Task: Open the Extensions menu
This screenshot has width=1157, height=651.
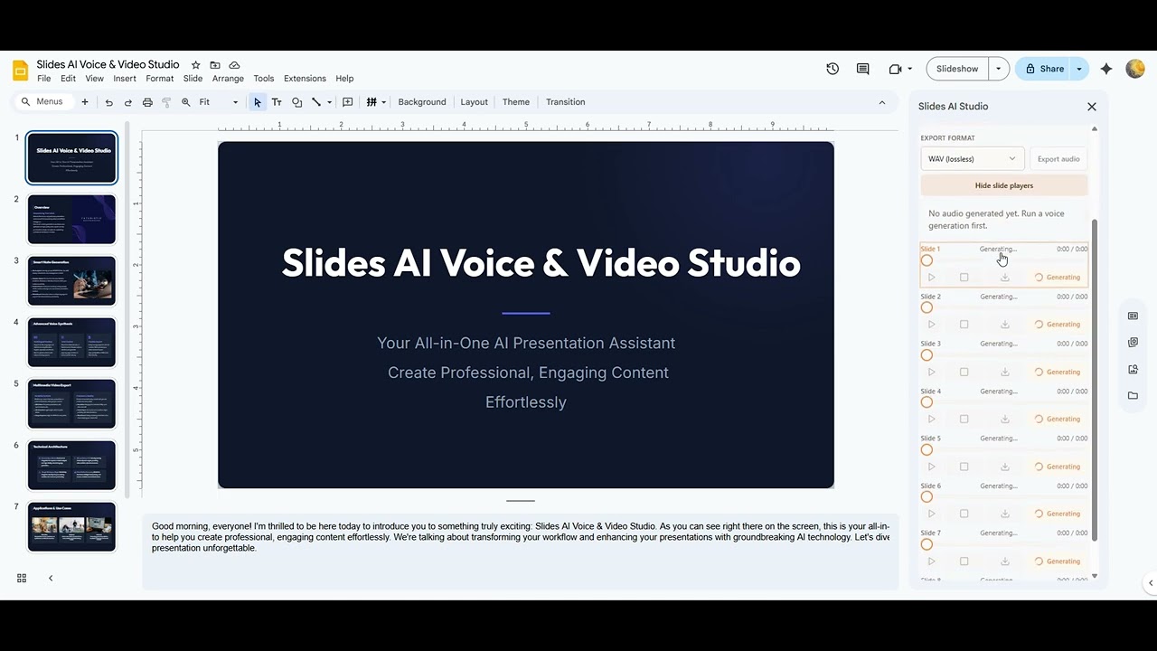Action: pyautogui.click(x=305, y=79)
